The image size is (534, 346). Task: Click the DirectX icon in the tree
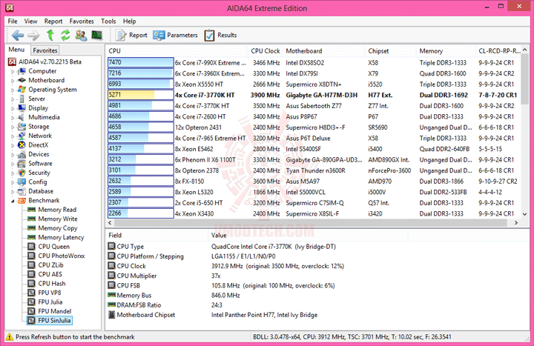coord(22,145)
